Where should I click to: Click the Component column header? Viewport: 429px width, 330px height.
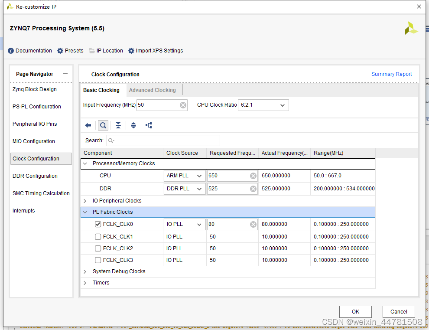click(122, 153)
